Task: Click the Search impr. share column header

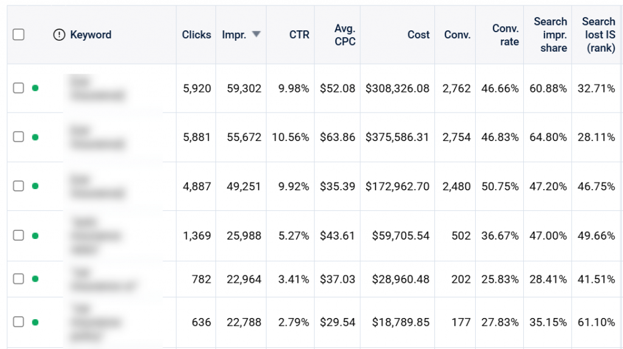Action: coord(550,35)
